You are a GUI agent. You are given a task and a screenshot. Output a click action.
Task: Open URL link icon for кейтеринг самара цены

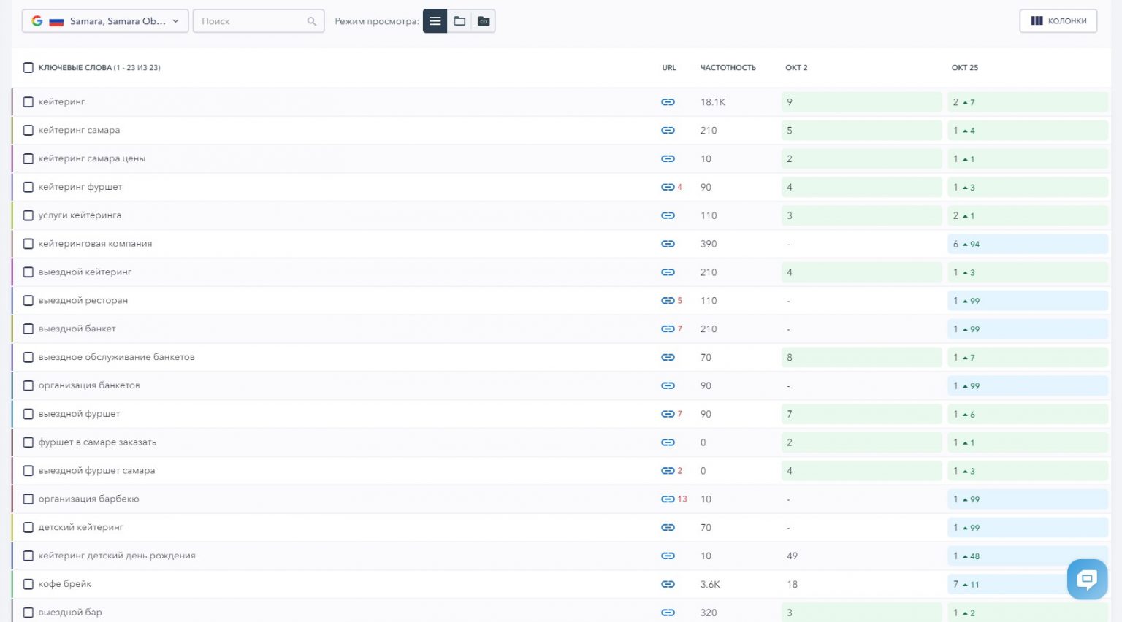(668, 158)
